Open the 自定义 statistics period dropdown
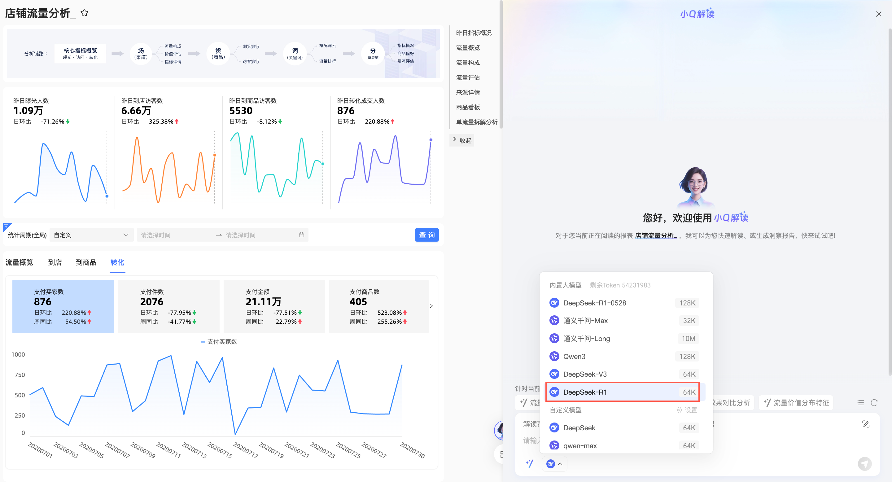The height and width of the screenshot is (482, 892). click(91, 235)
